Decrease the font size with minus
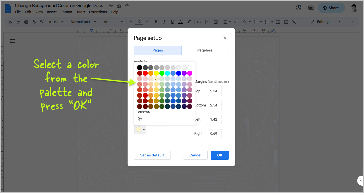This screenshot has width=364, height=193. coord(131,22)
